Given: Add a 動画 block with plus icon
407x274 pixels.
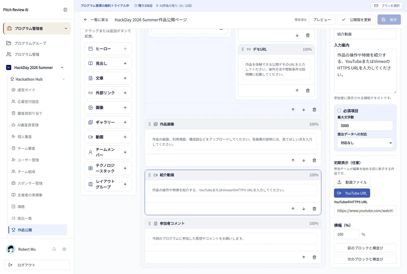Looking at the screenshot, I should [125, 137].
